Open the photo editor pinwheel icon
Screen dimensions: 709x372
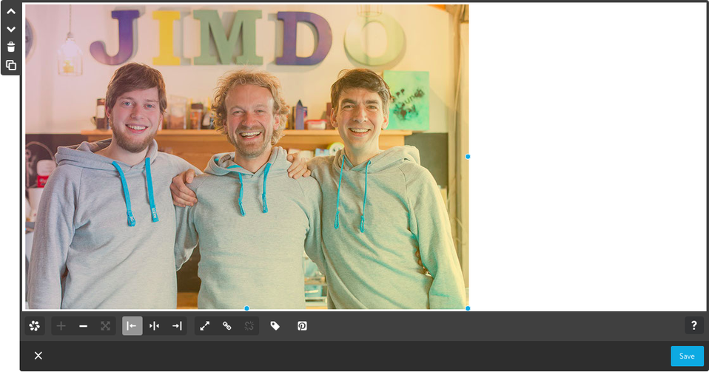(34, 326)
